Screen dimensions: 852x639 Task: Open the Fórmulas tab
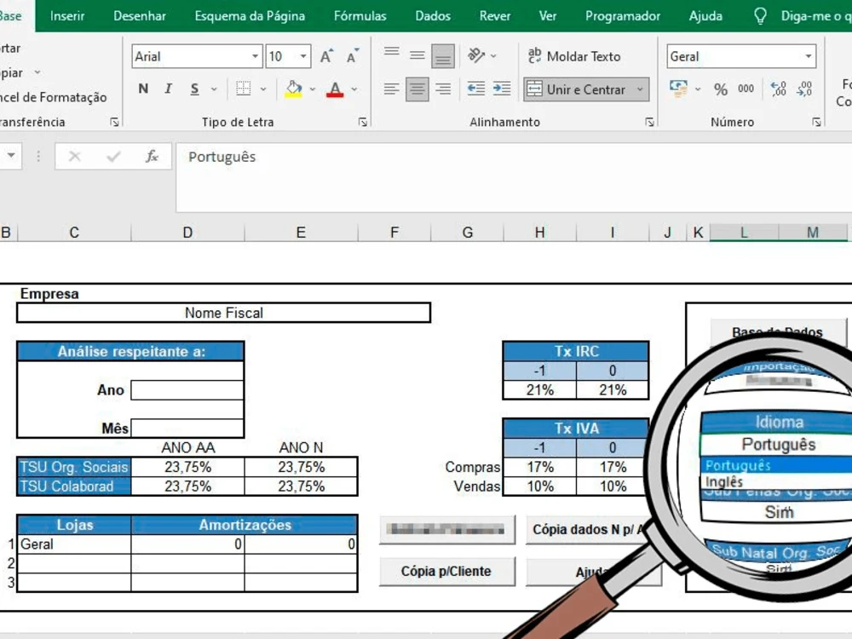tap(360, 15)
